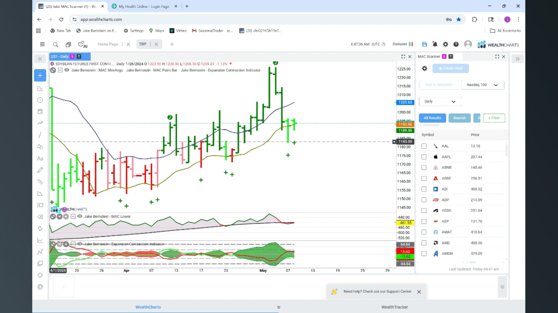Select the ruler measure tool
The height and width of the screenshot is (313, 558).
(40, 182)
